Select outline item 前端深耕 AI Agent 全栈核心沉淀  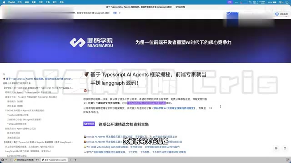[20, 129]
